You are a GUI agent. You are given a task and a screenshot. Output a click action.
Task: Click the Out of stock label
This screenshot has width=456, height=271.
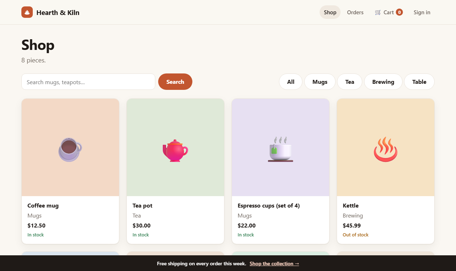coord(356,235)
